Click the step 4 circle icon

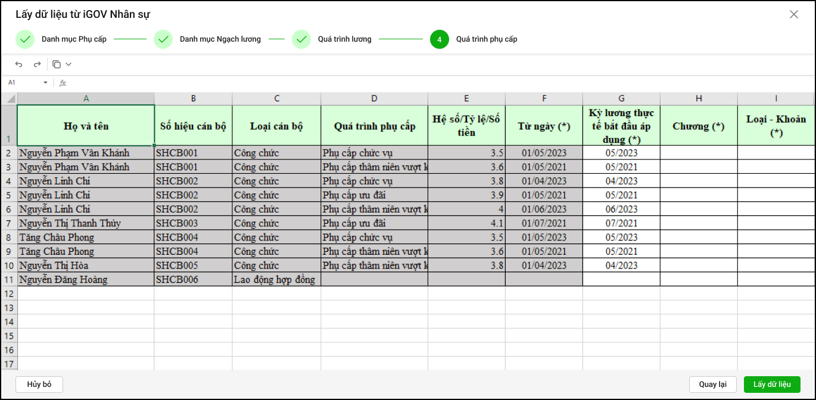pos(440,39)
